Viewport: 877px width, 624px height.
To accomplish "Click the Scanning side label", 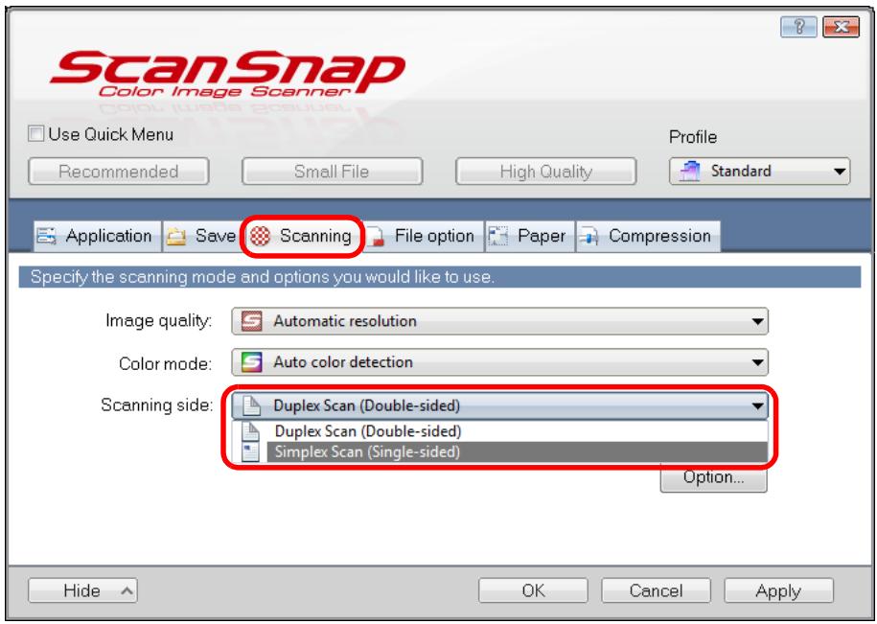I will 156,404.
